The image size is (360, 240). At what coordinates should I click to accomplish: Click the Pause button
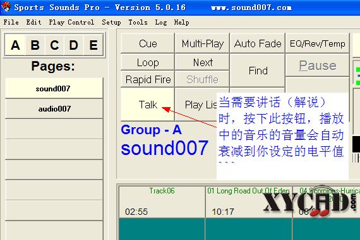[318, 66]
